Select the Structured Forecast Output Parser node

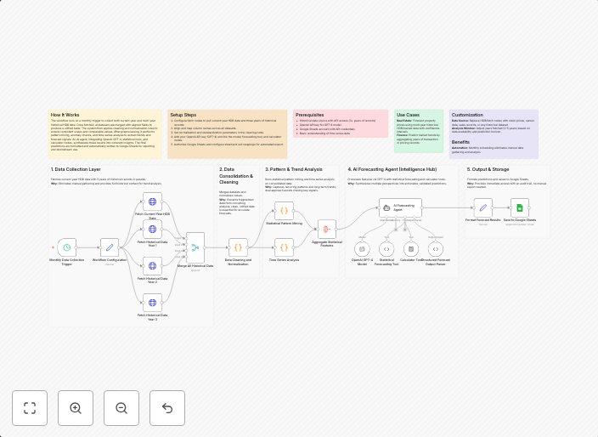[x=436, y=249]
